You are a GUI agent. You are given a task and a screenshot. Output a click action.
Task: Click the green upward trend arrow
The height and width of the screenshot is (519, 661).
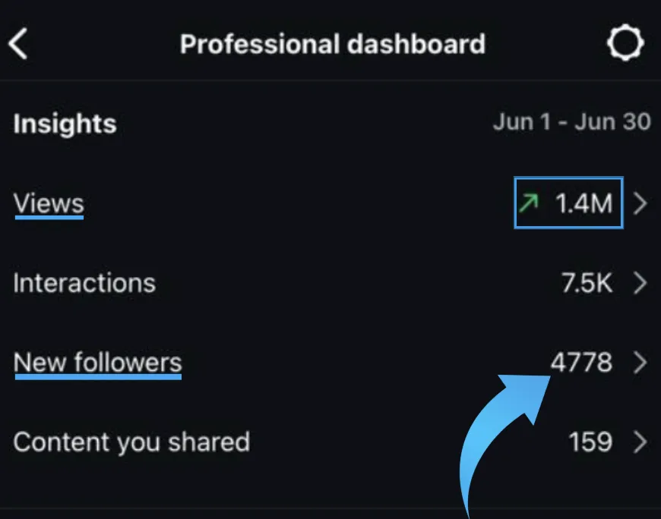(529, 203)
